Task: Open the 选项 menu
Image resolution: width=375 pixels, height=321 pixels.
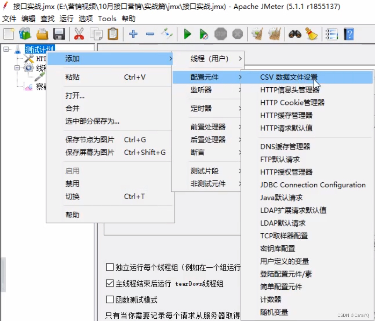Action: [x=85, y=19]
